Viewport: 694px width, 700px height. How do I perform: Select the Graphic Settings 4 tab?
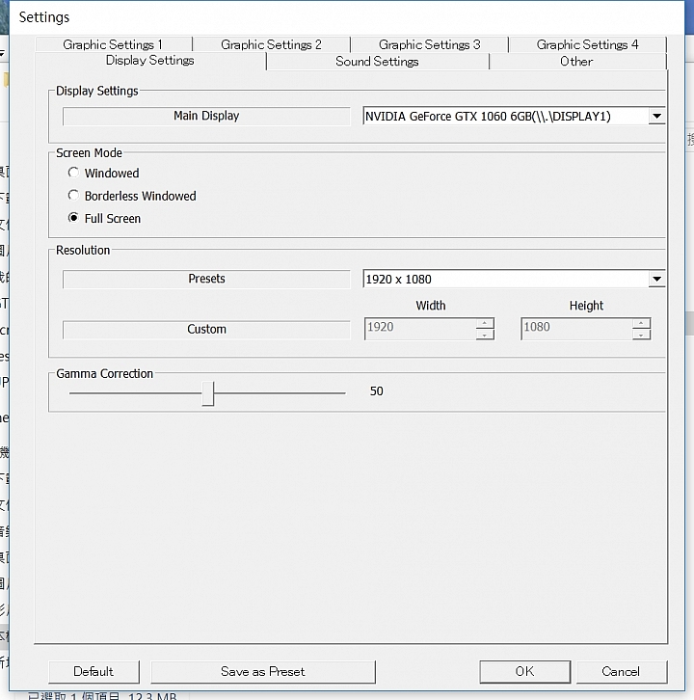tap(587, 44)
